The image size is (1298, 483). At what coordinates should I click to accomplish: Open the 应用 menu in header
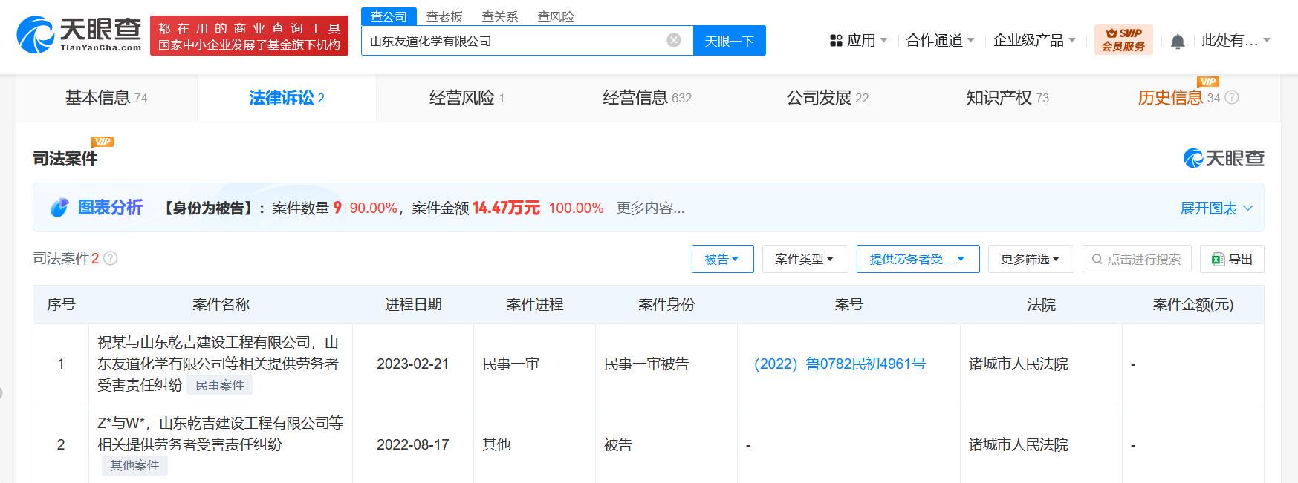coord(858,40)
